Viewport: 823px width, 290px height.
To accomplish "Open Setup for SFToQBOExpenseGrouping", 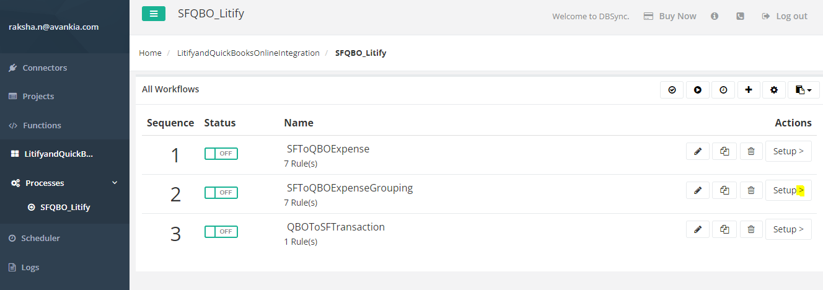I will 788,190.
